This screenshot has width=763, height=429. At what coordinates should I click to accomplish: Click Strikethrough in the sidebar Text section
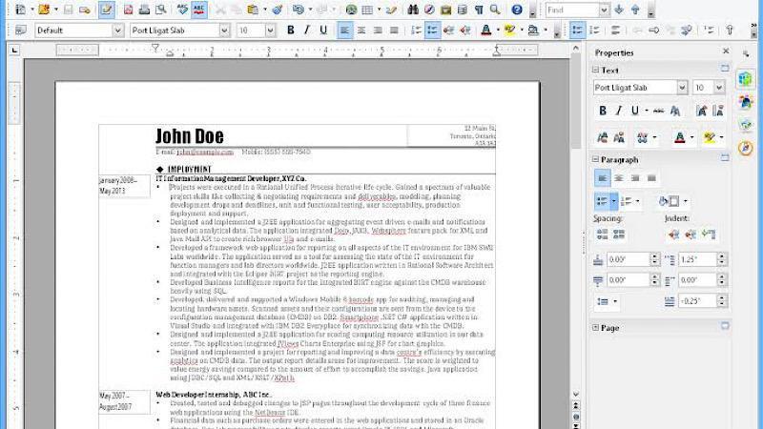658,111
